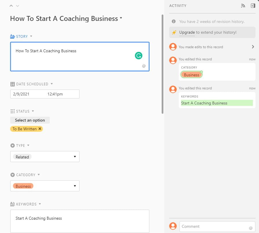Click the Business tag in activity log
This screenshot has height=233, width=259.
191,75
